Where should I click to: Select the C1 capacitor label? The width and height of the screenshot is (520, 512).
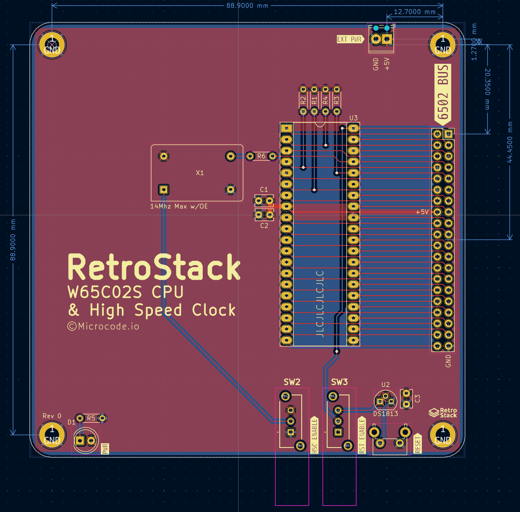264,189
